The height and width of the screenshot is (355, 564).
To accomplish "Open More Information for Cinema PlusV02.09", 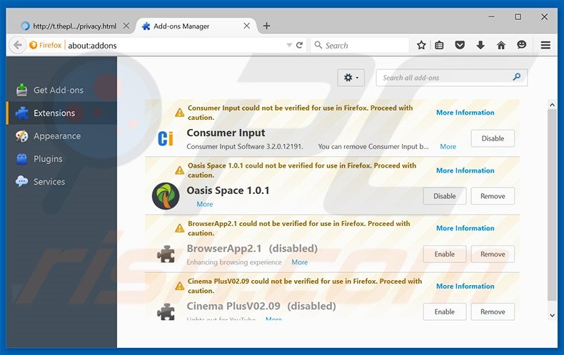I will 465,287.
